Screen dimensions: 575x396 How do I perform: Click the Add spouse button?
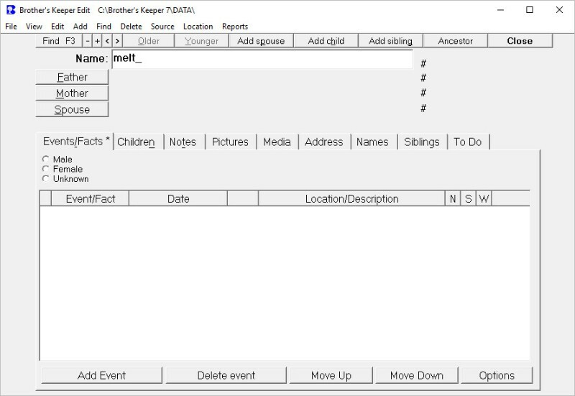261,41
